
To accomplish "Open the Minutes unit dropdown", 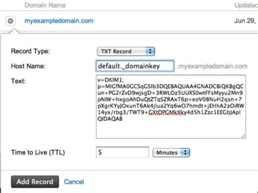I will 171,153.
